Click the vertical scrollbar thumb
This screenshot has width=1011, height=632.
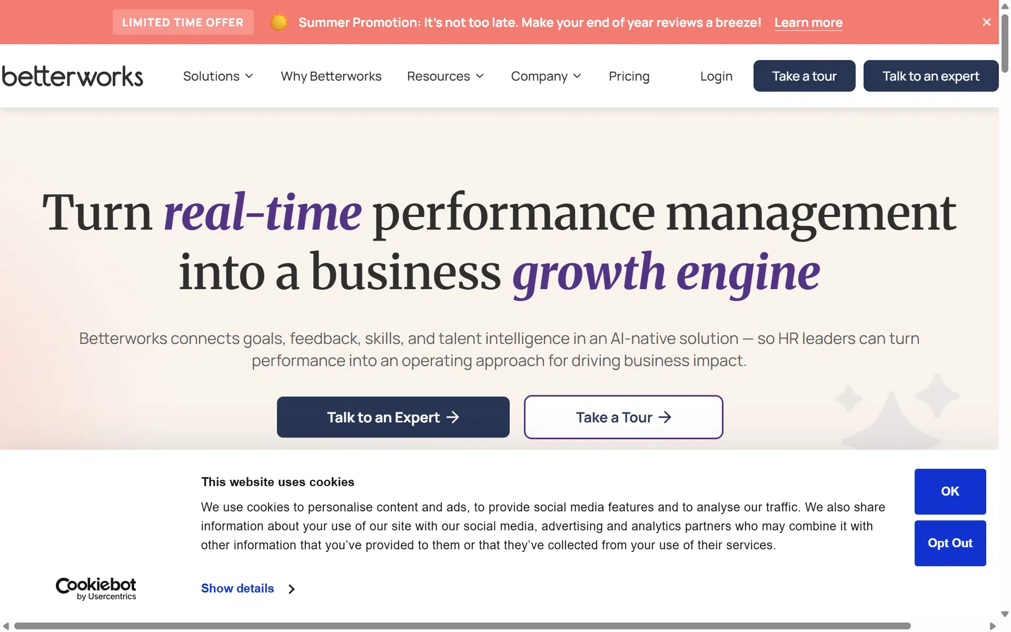1005,43
